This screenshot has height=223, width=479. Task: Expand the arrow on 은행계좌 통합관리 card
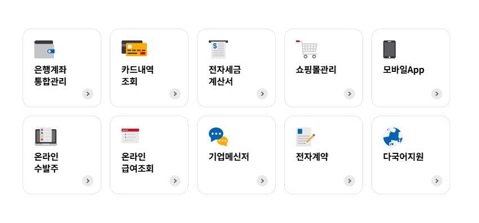click(88, 94)
